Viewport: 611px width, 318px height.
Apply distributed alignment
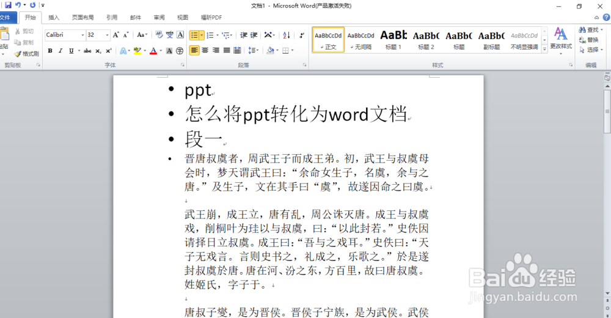[237, 50]
